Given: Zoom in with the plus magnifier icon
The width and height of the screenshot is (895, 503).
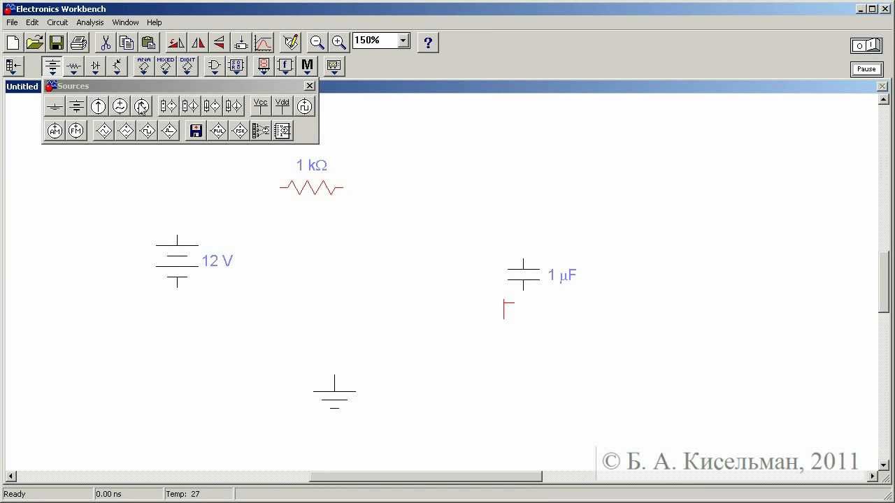Looking at the screenshot, I should click(339, 43).
